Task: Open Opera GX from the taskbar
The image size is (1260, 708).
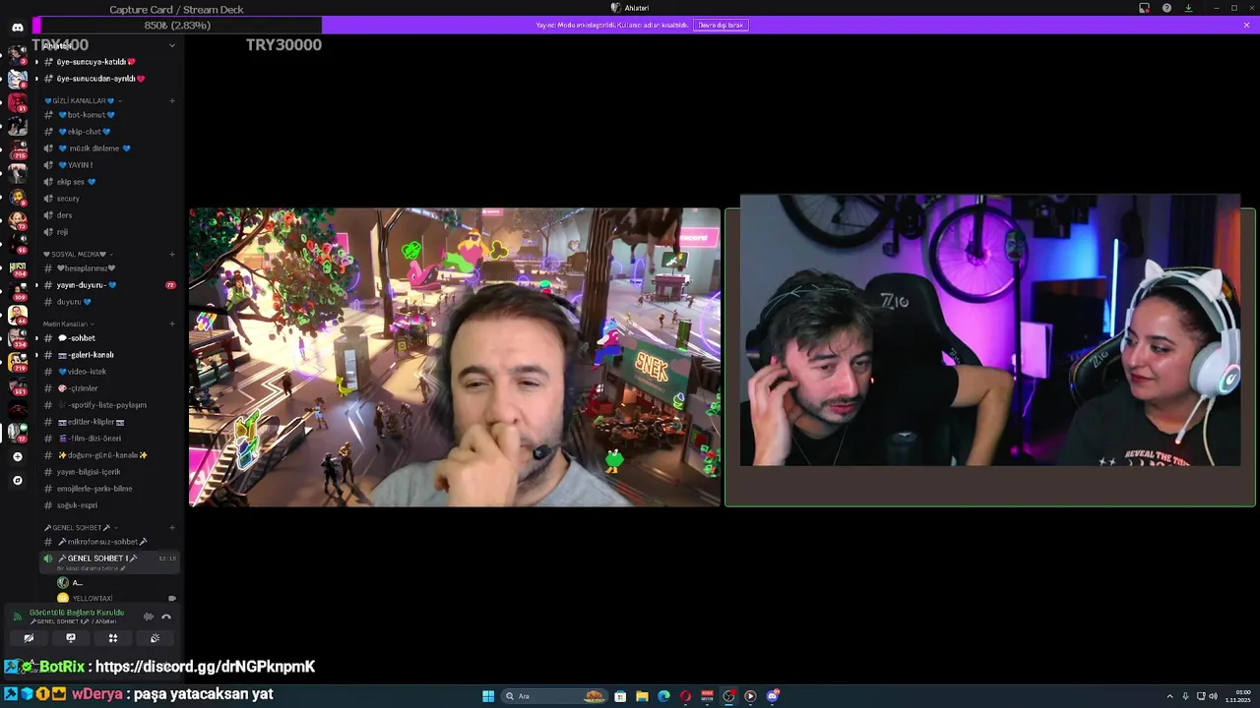Action: 685,696
